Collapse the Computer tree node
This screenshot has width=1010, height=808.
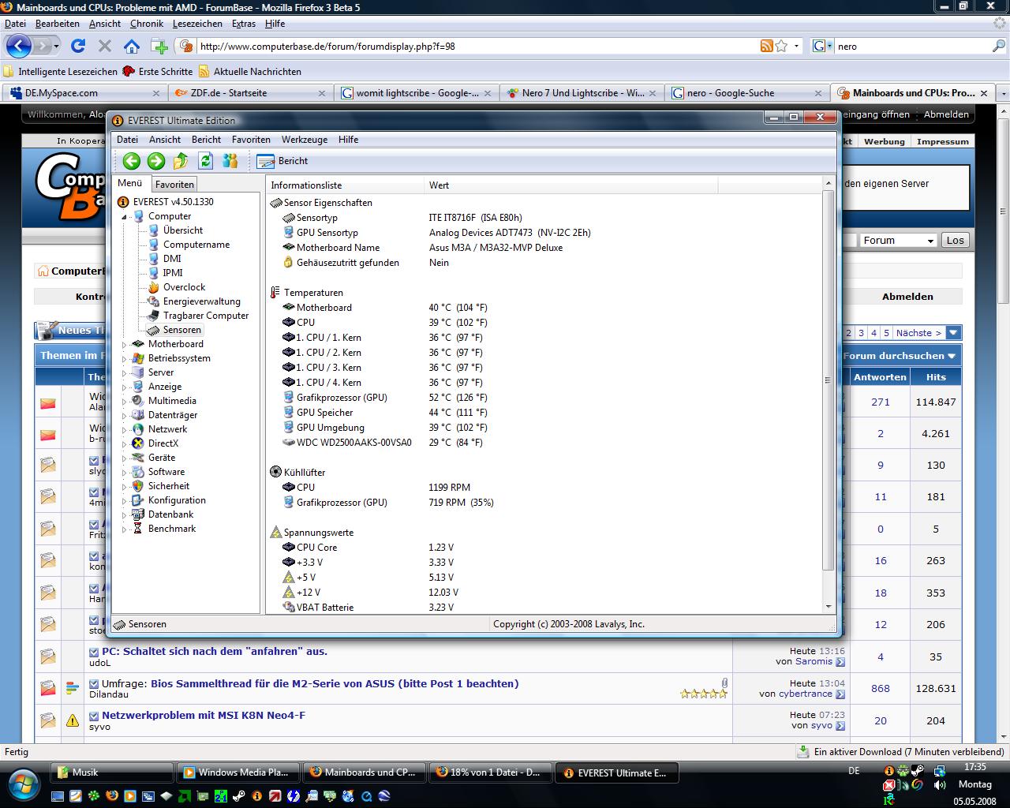124,216
